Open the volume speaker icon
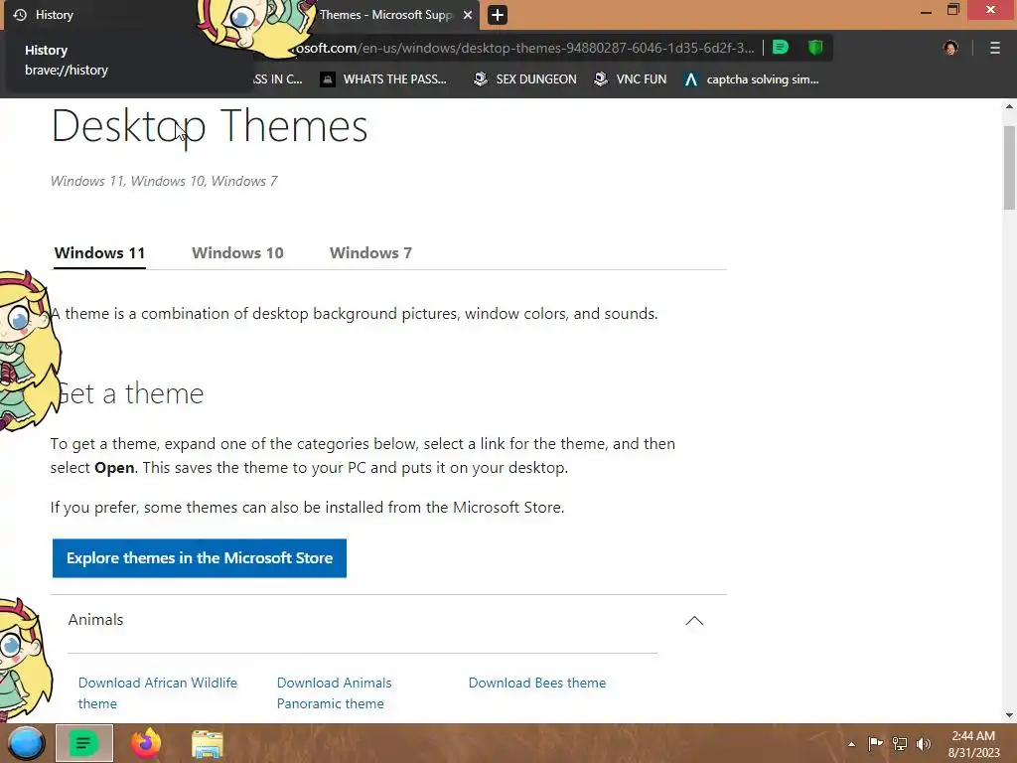Image resolution: width=1017 pixels, height=763 pixels. coord(924,743)
